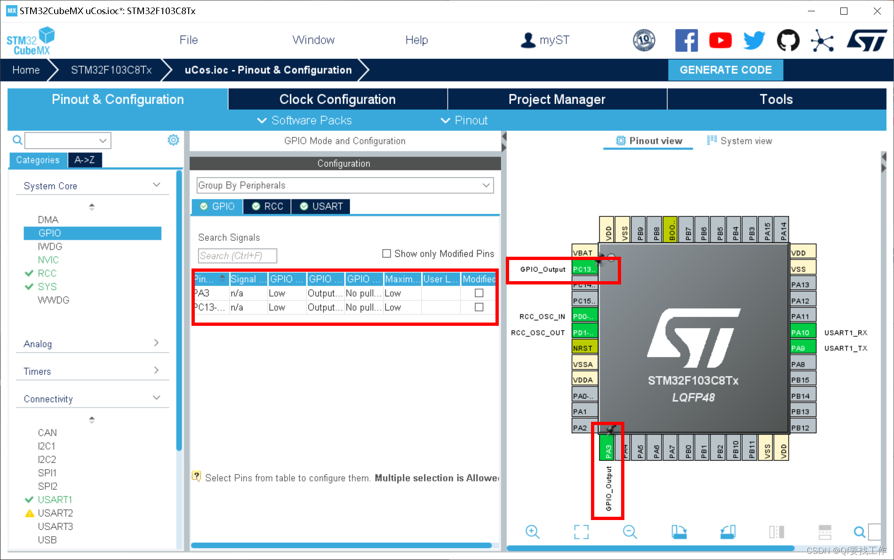The width and height of the screenshot is (894, 560).
Task: Click the ST logo in the header
Action: [x=867, y=40]
